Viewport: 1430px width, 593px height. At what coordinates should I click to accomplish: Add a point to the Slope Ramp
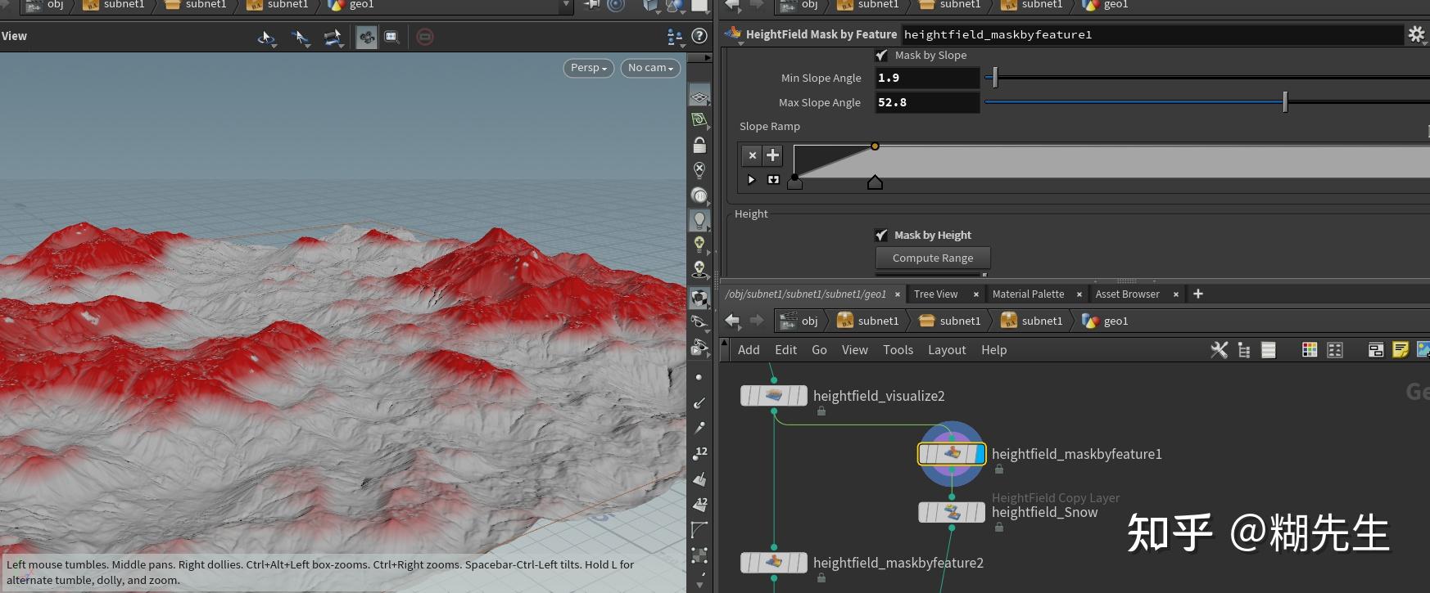tap(772, 155)
